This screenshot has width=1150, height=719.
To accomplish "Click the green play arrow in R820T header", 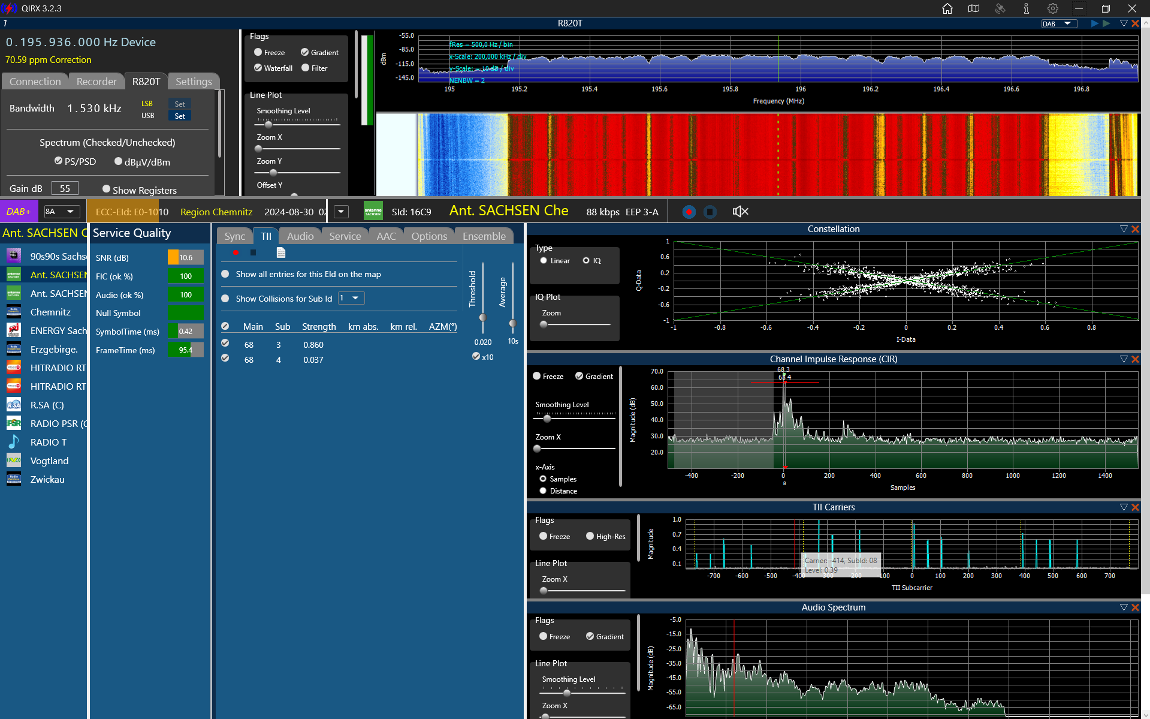I will pyautogui.click(x=1106, y=23).
